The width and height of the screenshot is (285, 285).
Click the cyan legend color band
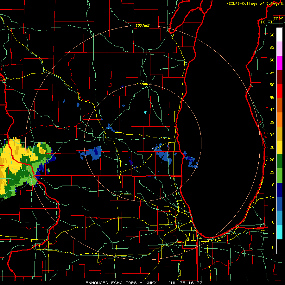click(280, 232)
